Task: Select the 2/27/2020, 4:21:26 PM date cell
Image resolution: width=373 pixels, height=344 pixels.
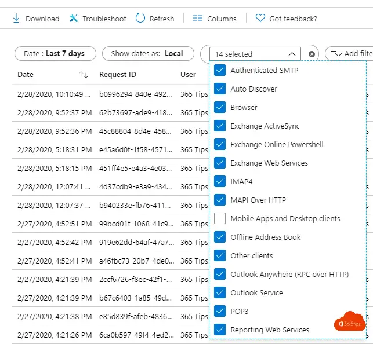Action: coord(55,335)
